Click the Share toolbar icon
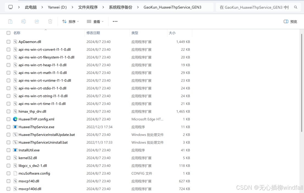The height and width of the screenshot is (193, 304). [x=37, y=21]
